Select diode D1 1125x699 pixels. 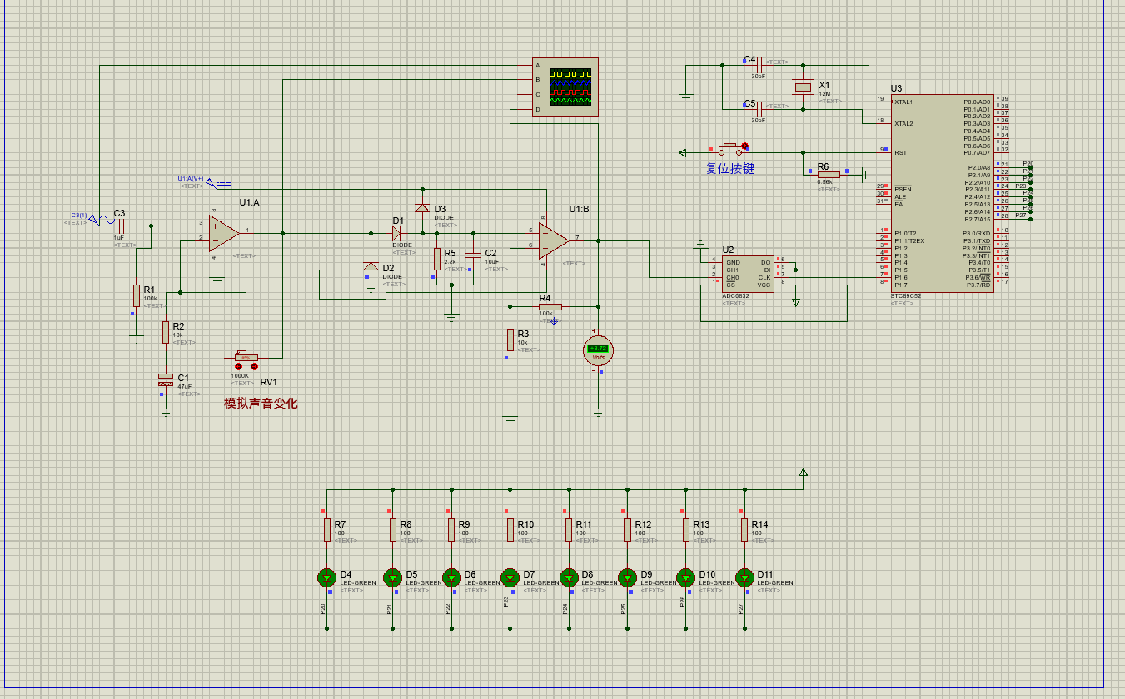click(397, 234)
